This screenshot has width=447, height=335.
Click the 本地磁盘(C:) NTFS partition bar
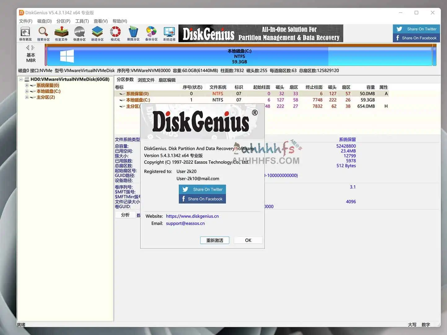tap(239, 56)
